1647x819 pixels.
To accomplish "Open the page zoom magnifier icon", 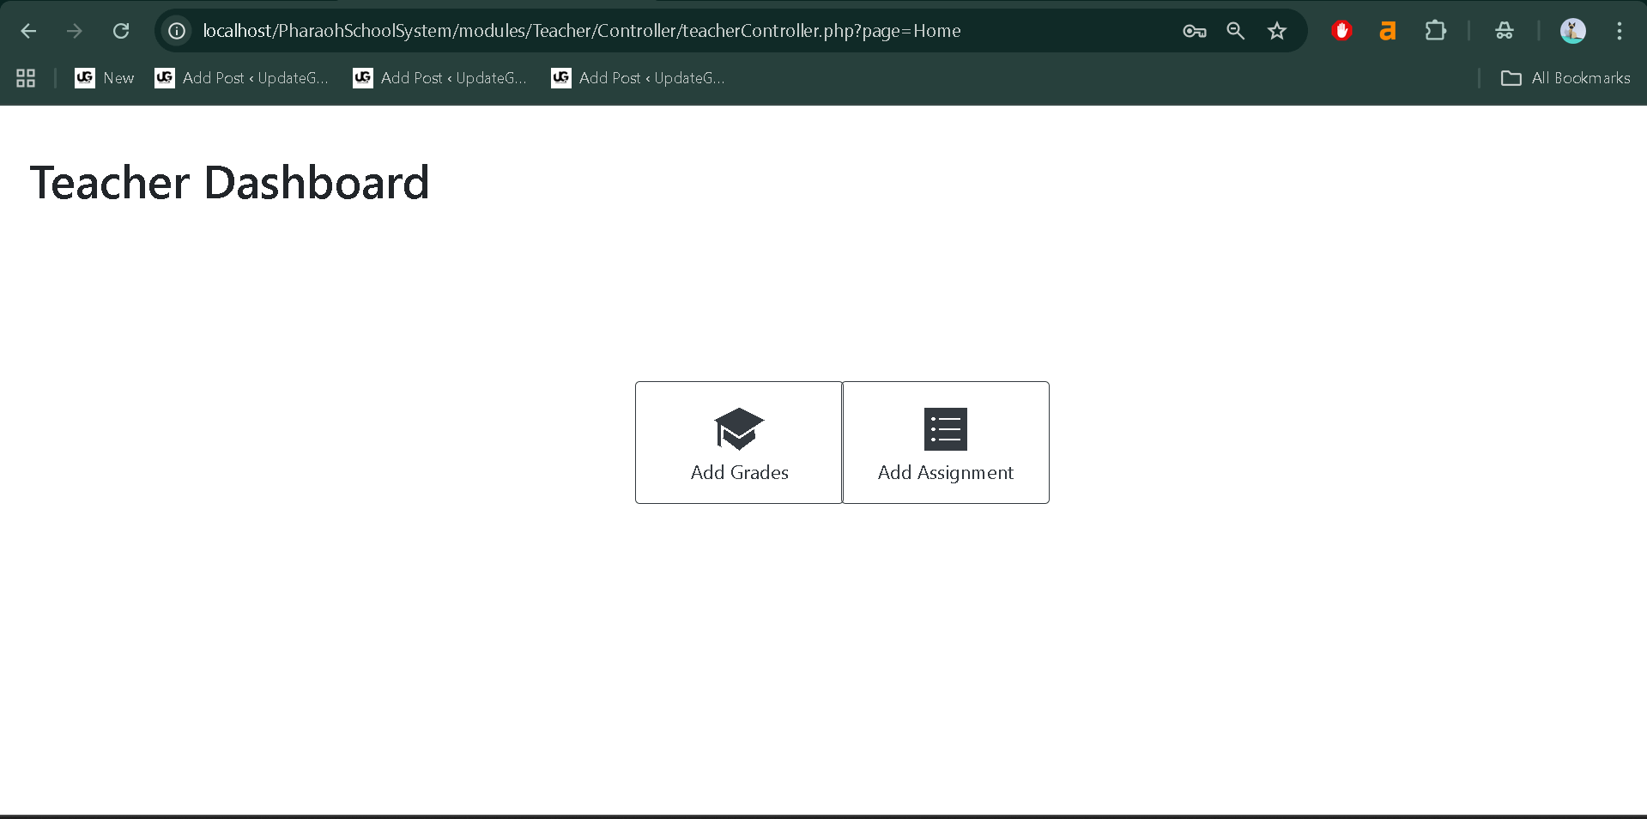I will click(1235, 30).
